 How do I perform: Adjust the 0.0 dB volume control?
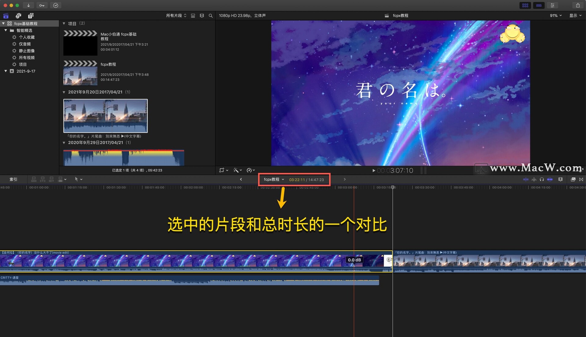pos(354,260)
